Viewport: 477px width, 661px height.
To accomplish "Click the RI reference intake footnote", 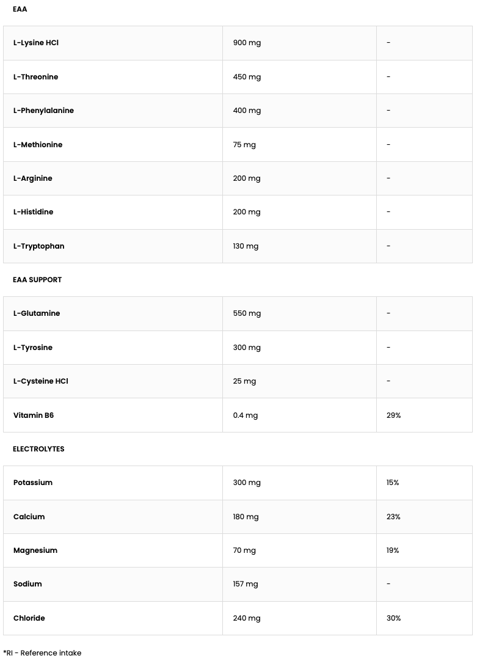I will (x=42, y=653).
